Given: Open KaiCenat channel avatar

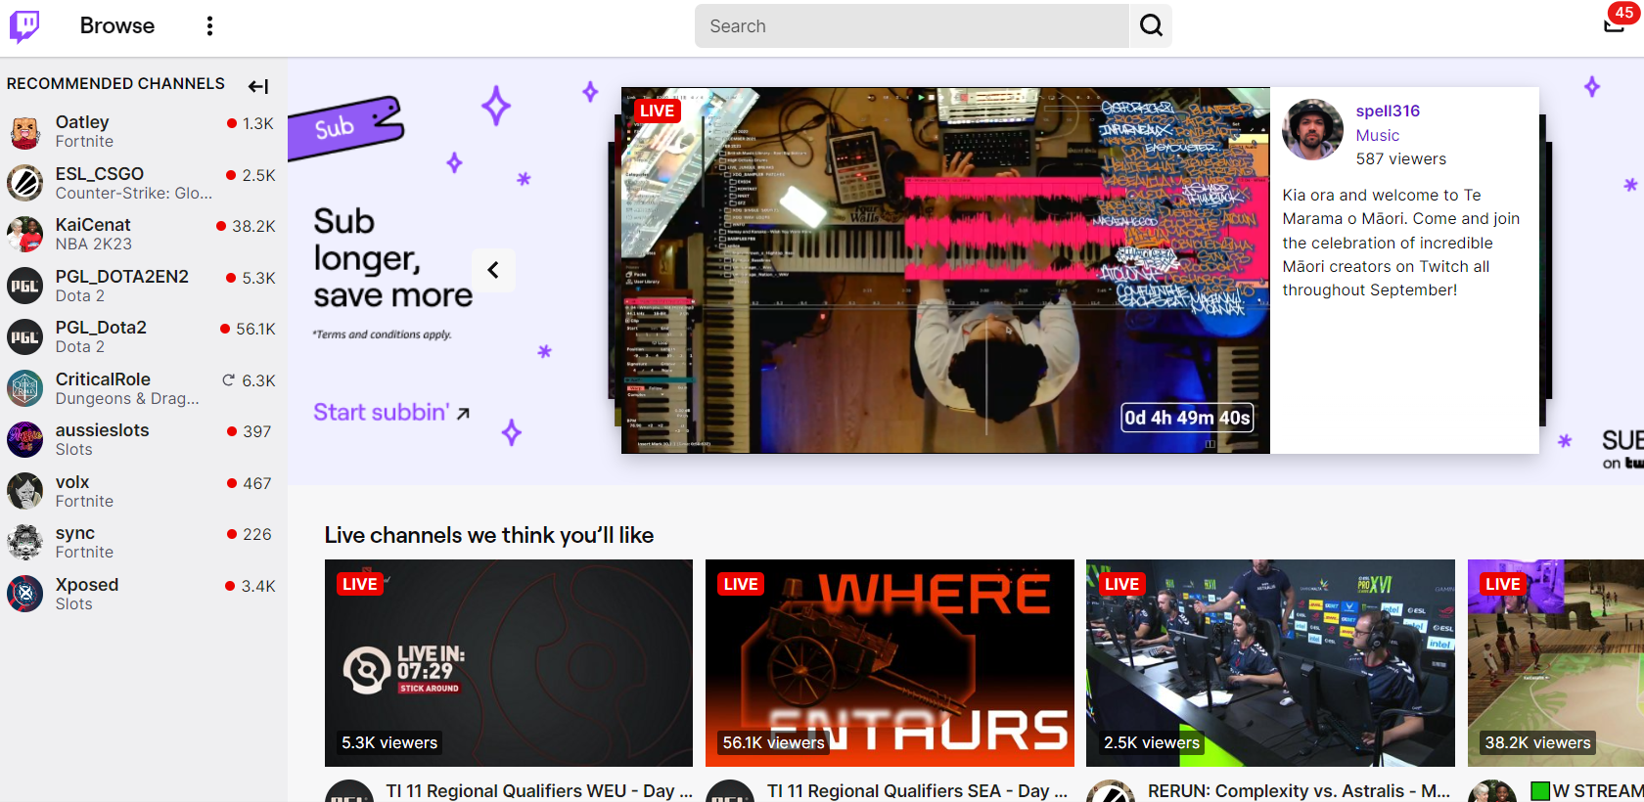Looking at the screenshot, I should (x=25, y=234).
